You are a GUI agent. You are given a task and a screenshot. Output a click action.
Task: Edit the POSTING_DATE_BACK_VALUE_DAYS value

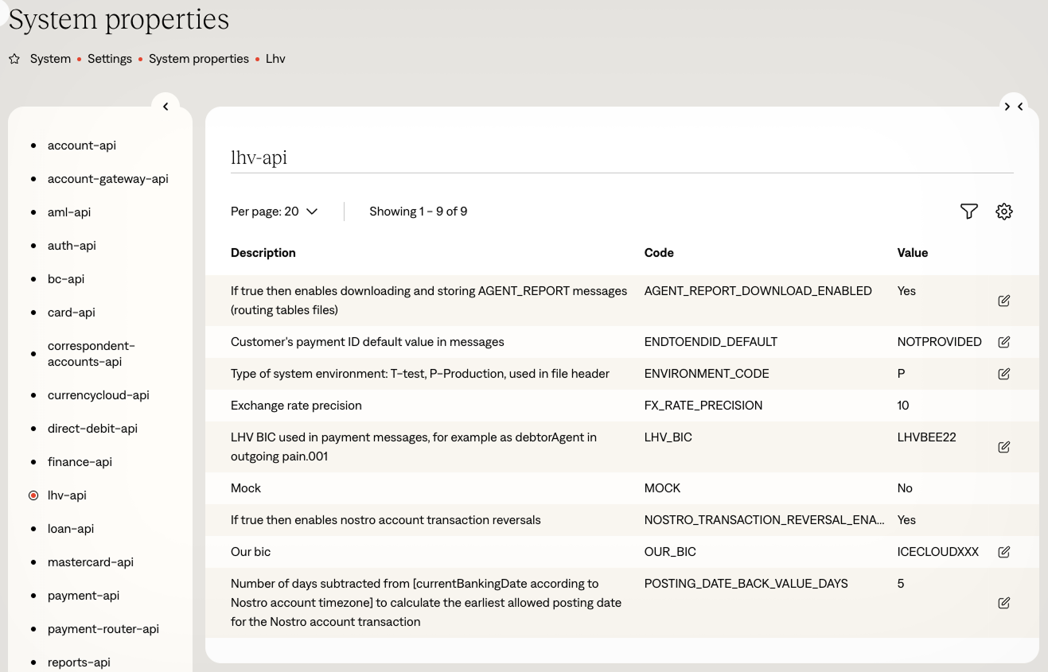click(1003, 603)
